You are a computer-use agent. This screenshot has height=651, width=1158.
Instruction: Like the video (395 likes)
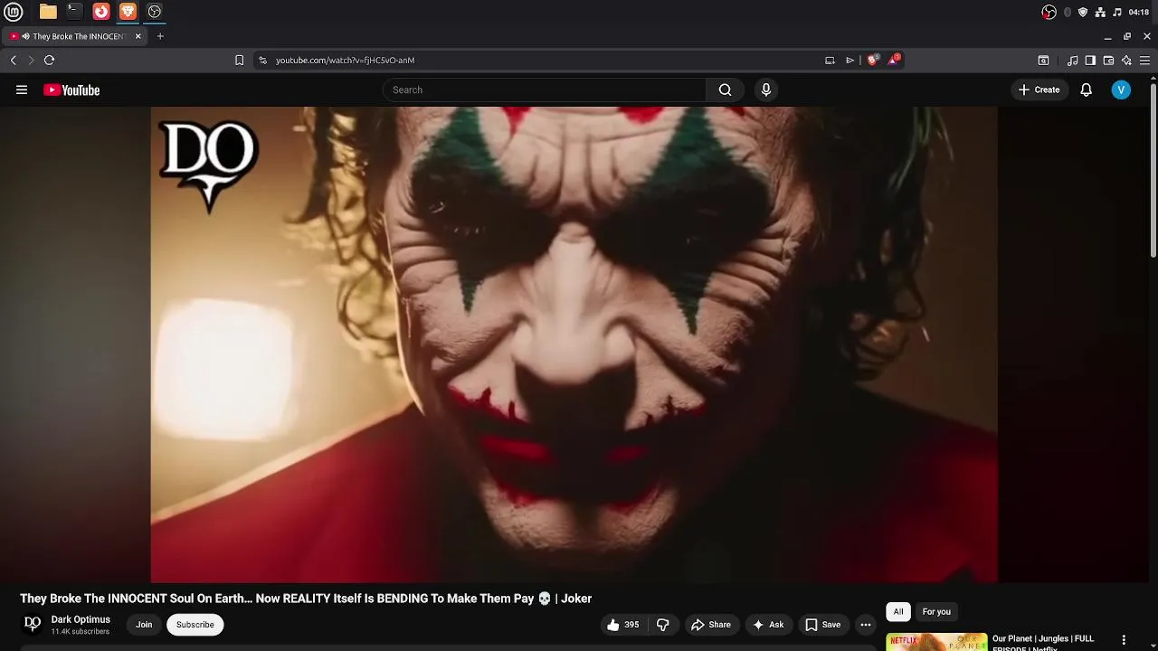click(x=622, y=625)
